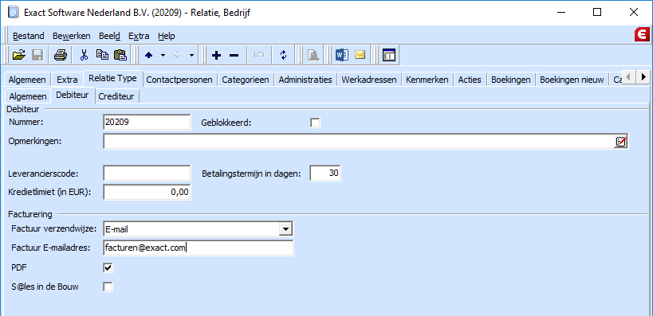Switch to the Contactpersonen tab

(x=179, y=80)
